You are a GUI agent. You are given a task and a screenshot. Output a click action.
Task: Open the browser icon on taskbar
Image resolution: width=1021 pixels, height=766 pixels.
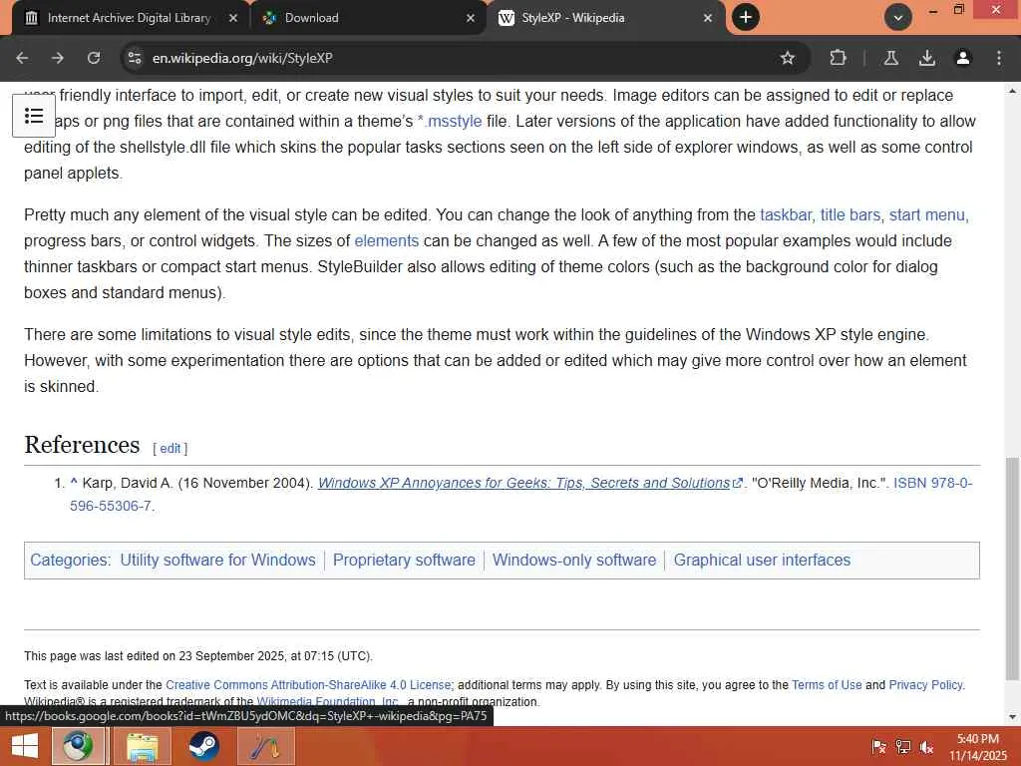78,746
